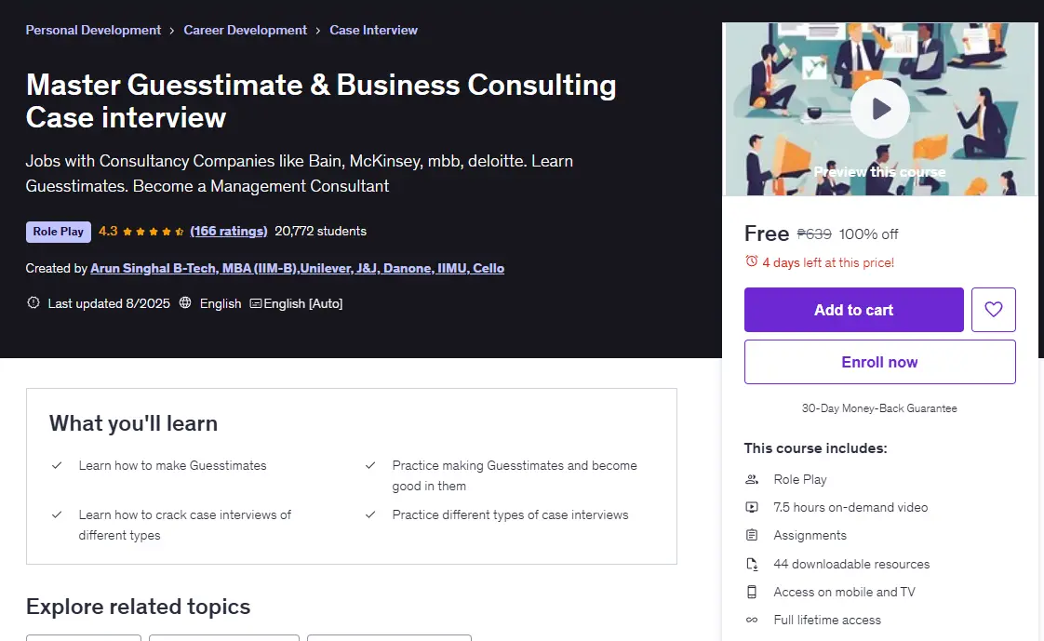Click '44 downloadable resources' text
The height and width of the screenshot is (641, 1044).
[850, 564]
